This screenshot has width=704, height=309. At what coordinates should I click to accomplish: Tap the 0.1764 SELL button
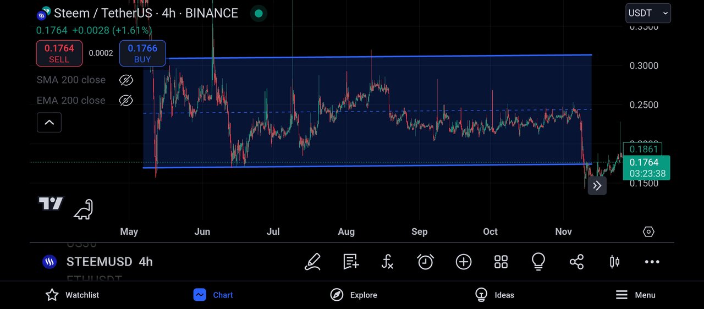coord(59,53)
